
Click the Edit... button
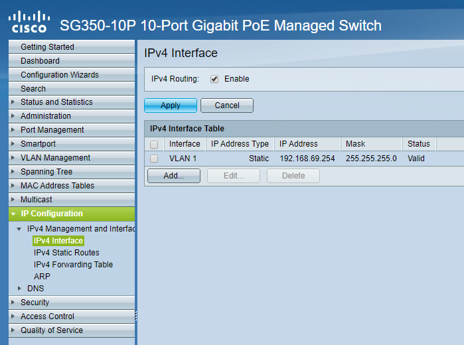tap(234, 176)
